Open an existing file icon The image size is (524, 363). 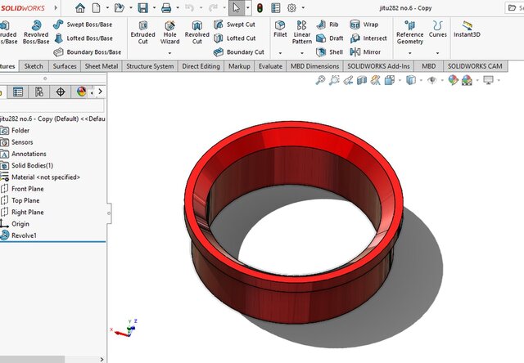point(120,7)
